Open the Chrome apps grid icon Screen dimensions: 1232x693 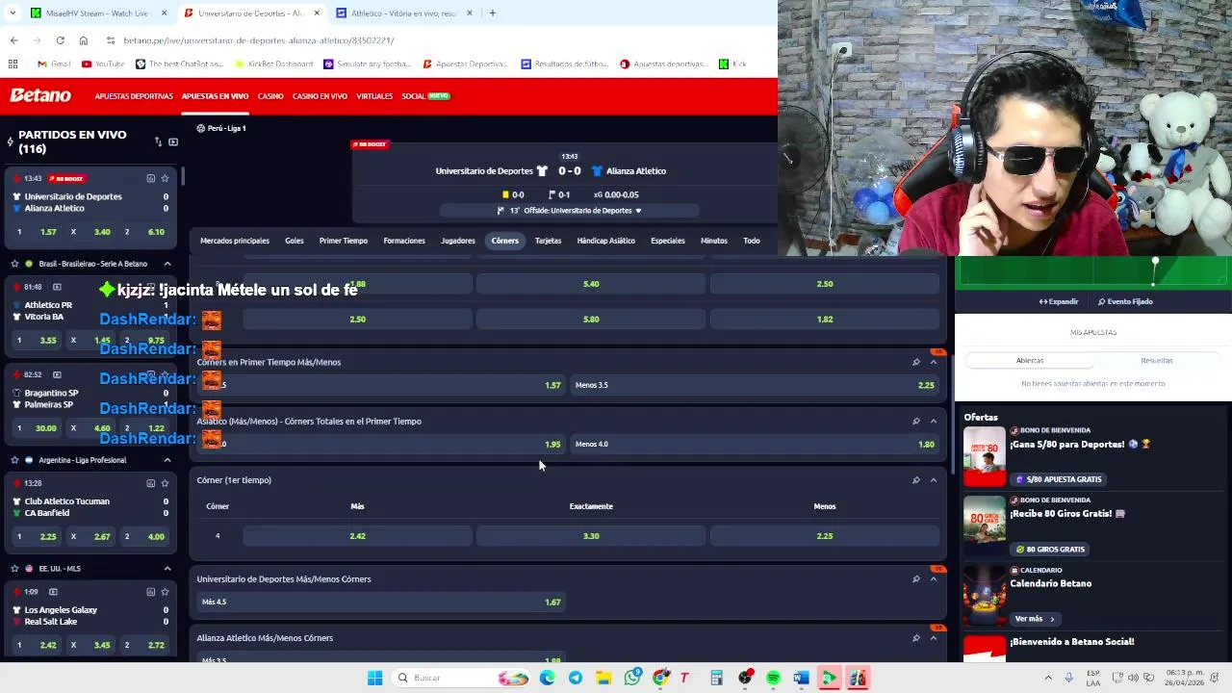coord(13,64)
